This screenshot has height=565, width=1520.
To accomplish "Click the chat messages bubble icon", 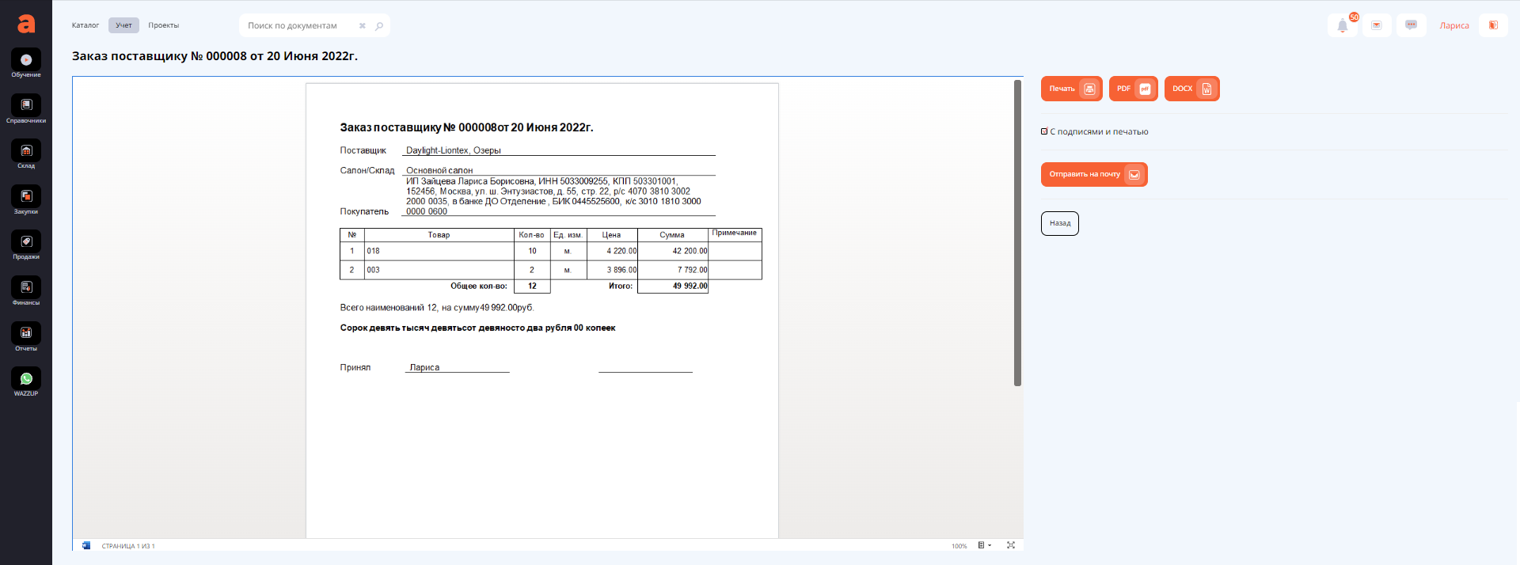I will click(1411, 25).
